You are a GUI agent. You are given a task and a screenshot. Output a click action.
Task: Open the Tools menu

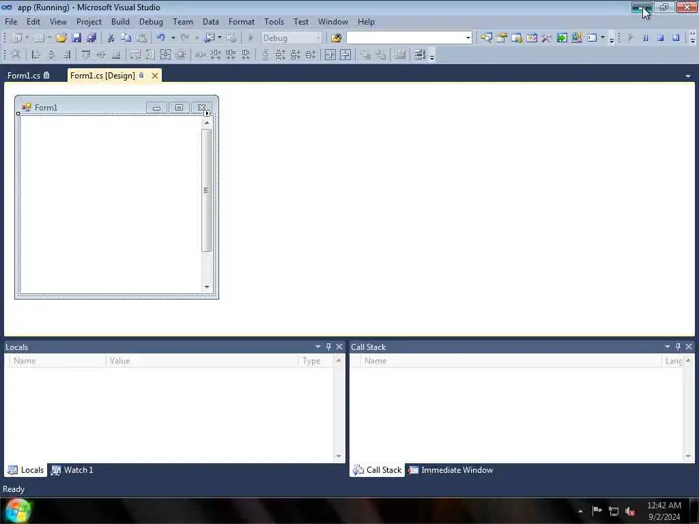(274, 21)
